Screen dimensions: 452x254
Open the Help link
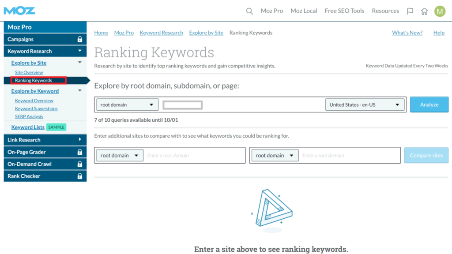click(x=439, y=33)
